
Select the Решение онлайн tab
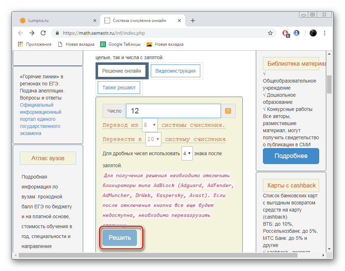click(122, 71)
